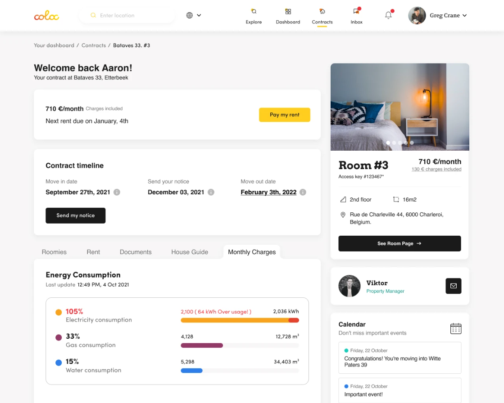The image size is (504, 403).
Task: Click the orange electricity legend dot
Action: (x=59, y=312)
